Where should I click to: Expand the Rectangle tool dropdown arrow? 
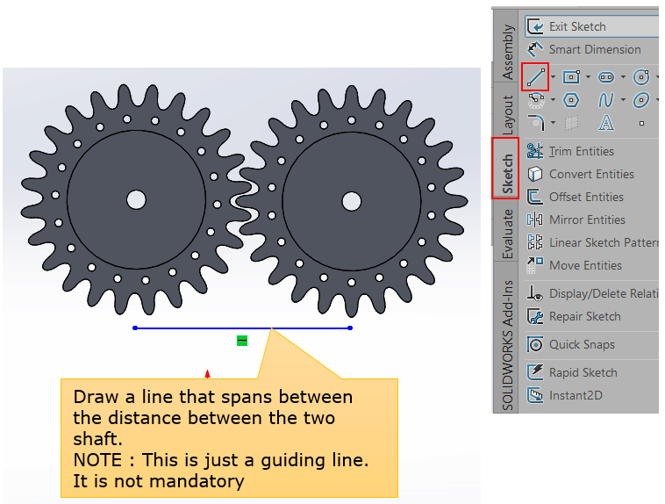tap(588, 77)
